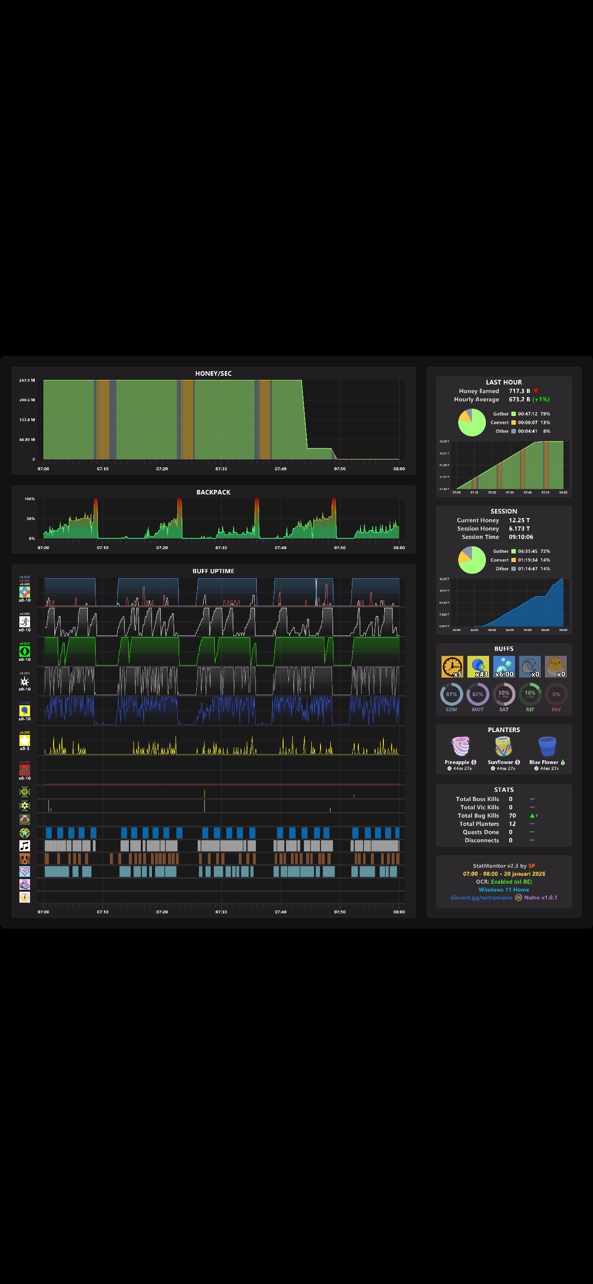The image size is (593, 1284).
Task: Click the Session pie chart
Action: (472, 560)
